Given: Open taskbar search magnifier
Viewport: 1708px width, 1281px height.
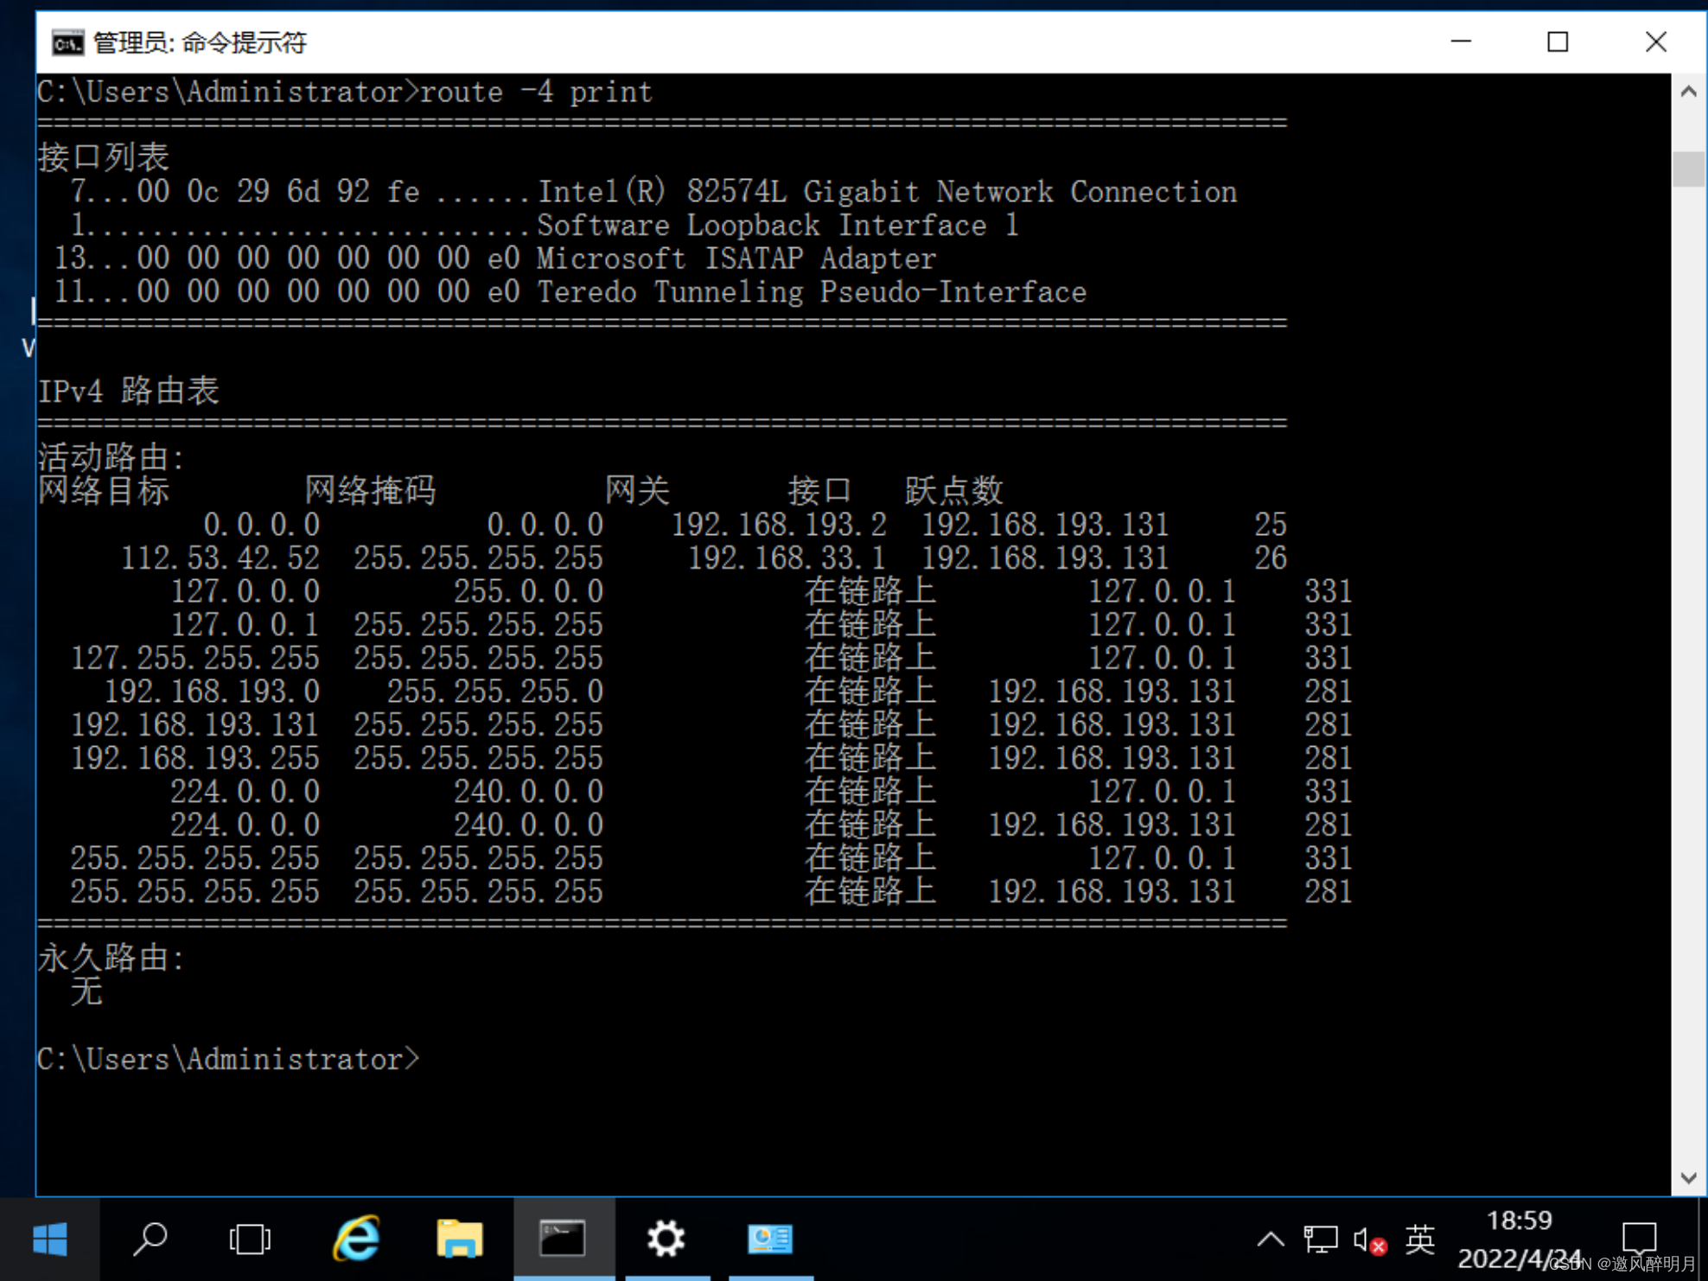Looking at the screenshot, I should point(150,1240).
